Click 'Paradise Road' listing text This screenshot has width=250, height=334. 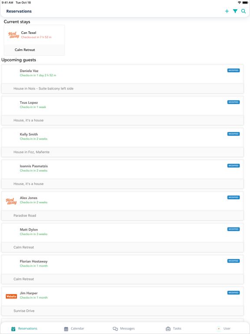pyautogui.click(x=25, y=215)
